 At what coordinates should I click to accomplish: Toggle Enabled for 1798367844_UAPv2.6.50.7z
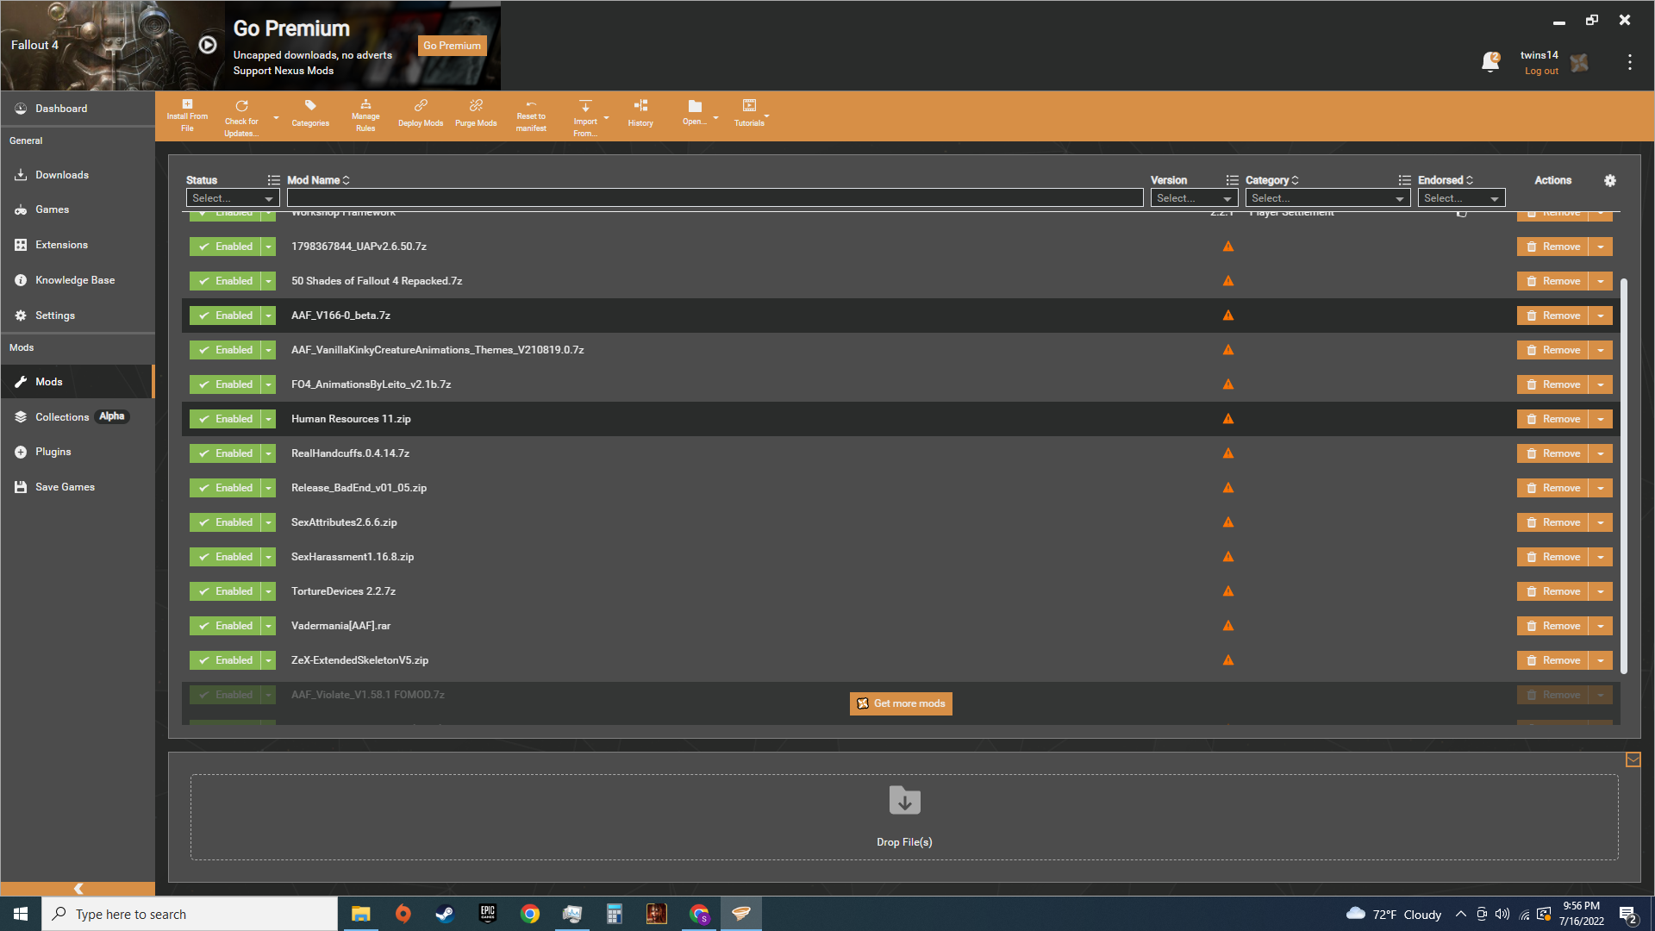225,247
